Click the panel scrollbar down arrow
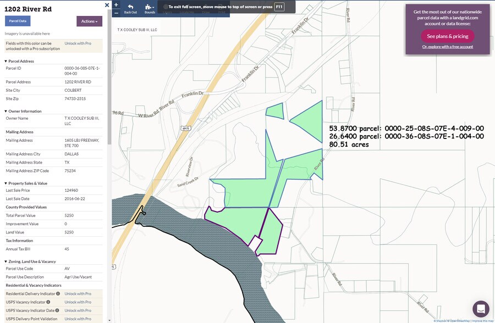 click(x=109, y=320)
